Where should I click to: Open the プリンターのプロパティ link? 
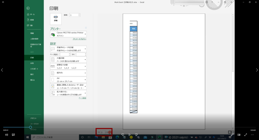(x=79, y=39)
